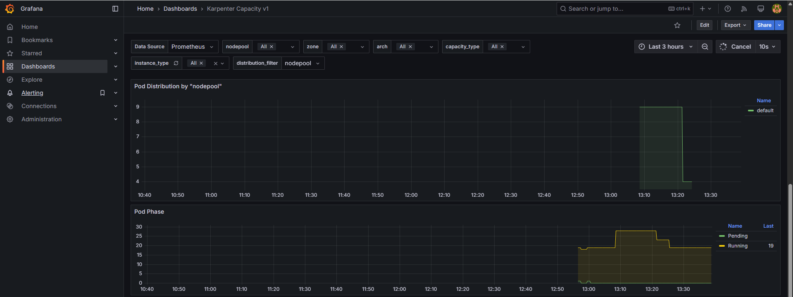Screen dimensions: 793x297
Task: Go to Home breadcrumb link
Action: point(145,9)
